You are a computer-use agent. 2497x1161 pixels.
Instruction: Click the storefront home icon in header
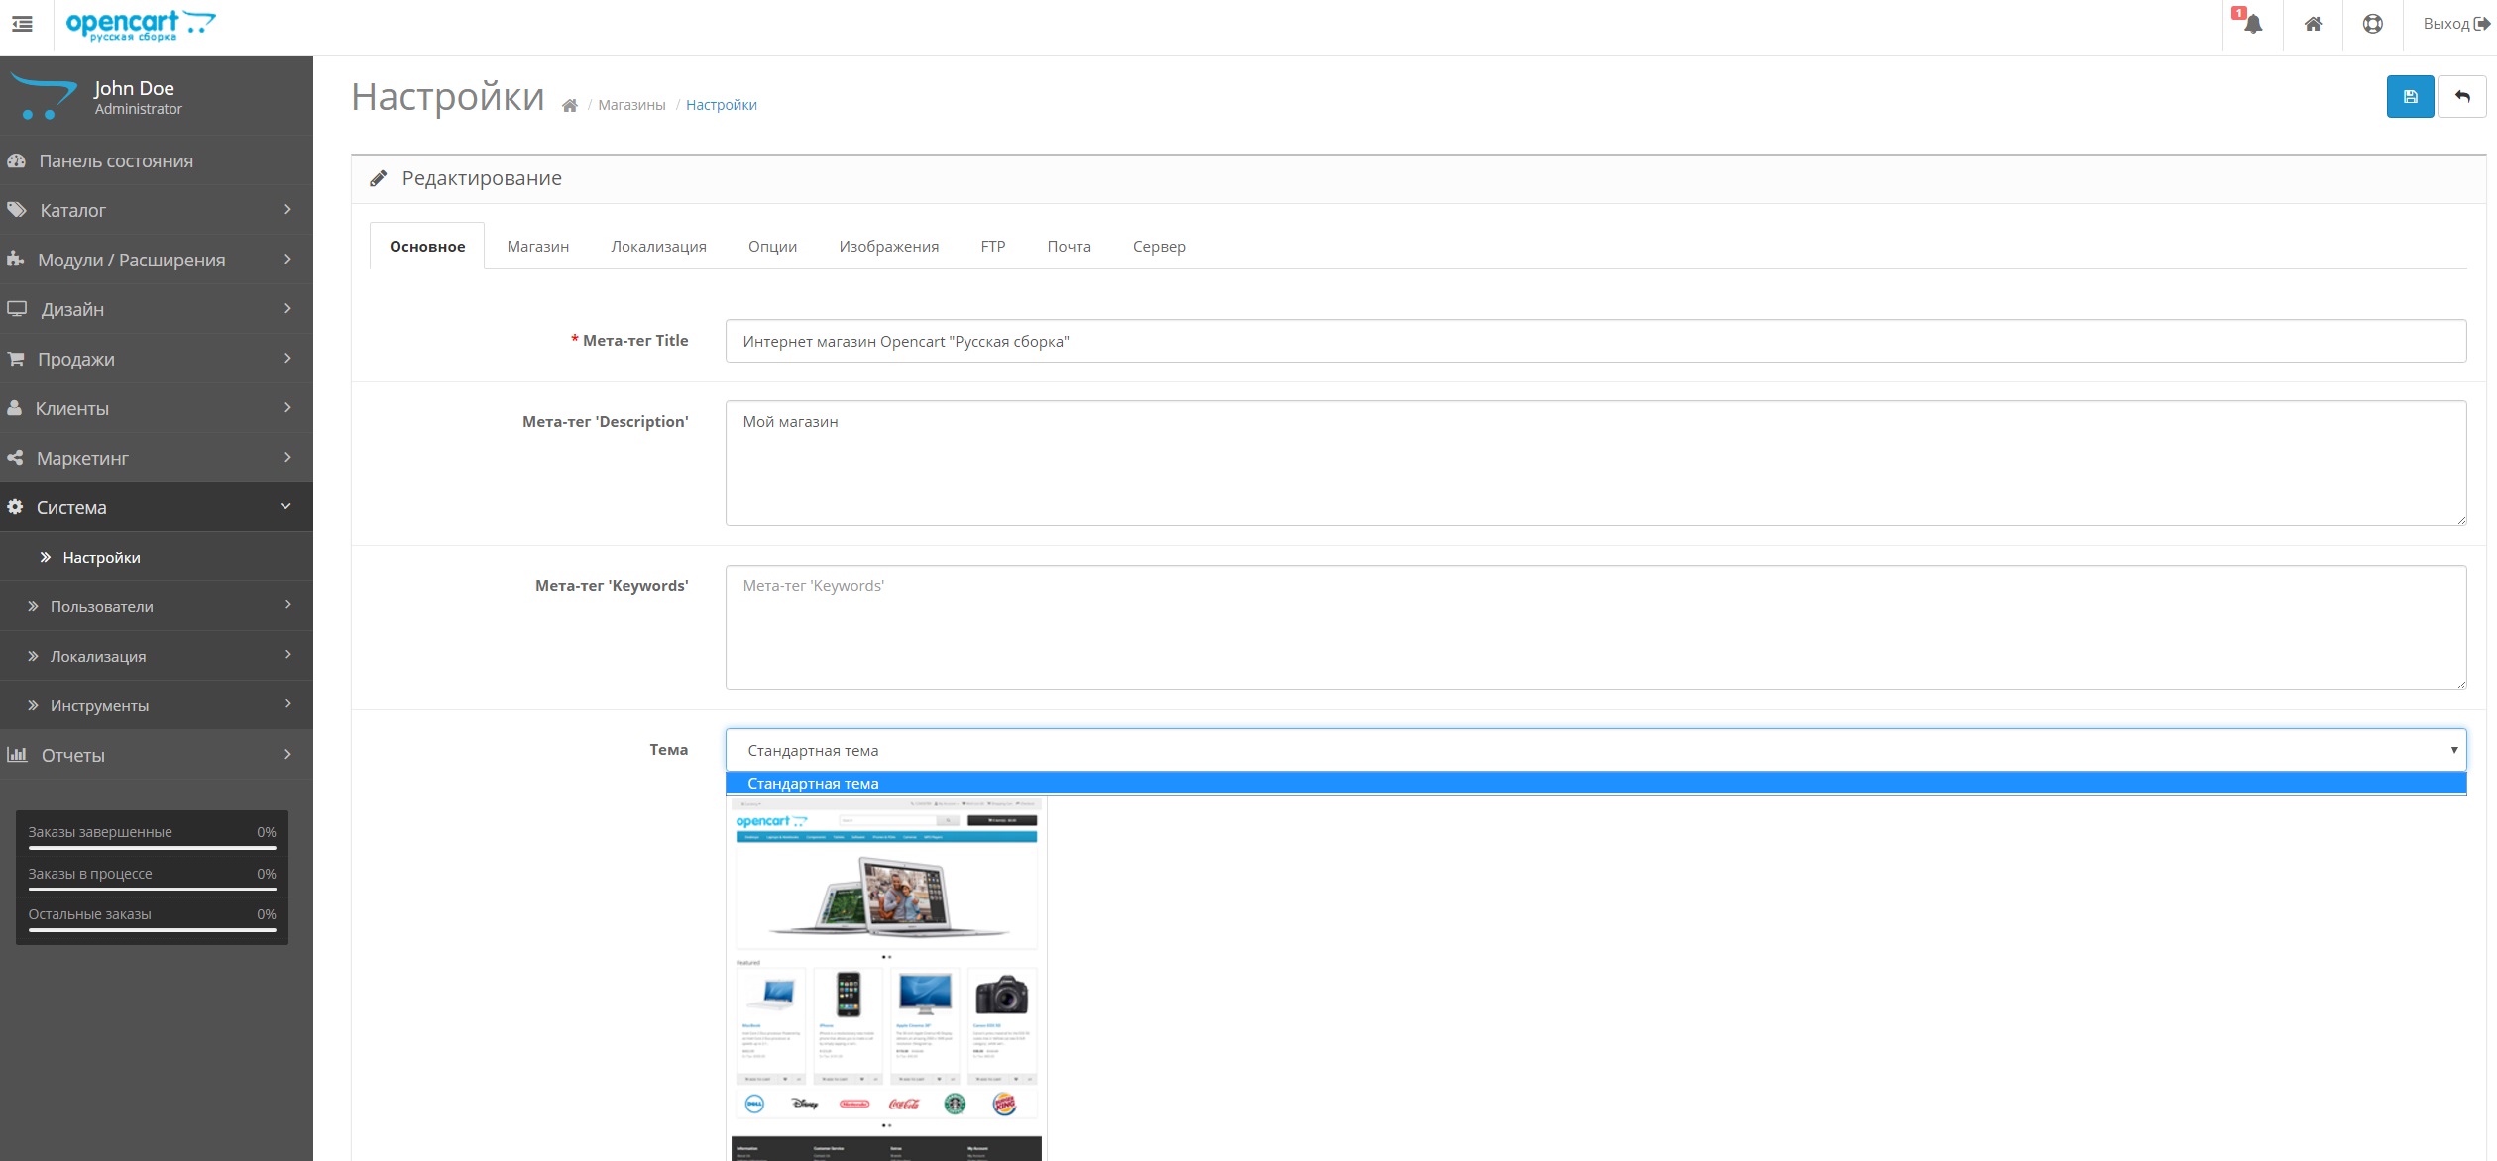(2313, 24)
